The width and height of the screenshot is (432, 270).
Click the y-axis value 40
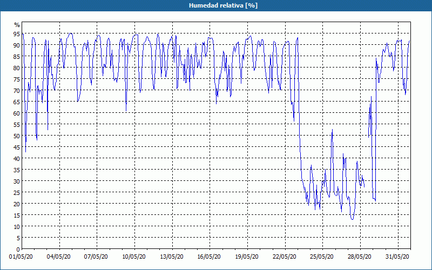[17, 158]
